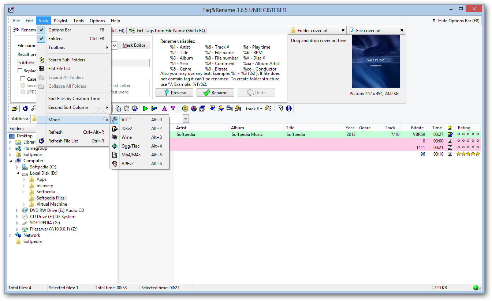The width and height of the screenshot is (492, 301).
Task: Click the overlapping windows toolbar icon
Action: click(230, 108)
